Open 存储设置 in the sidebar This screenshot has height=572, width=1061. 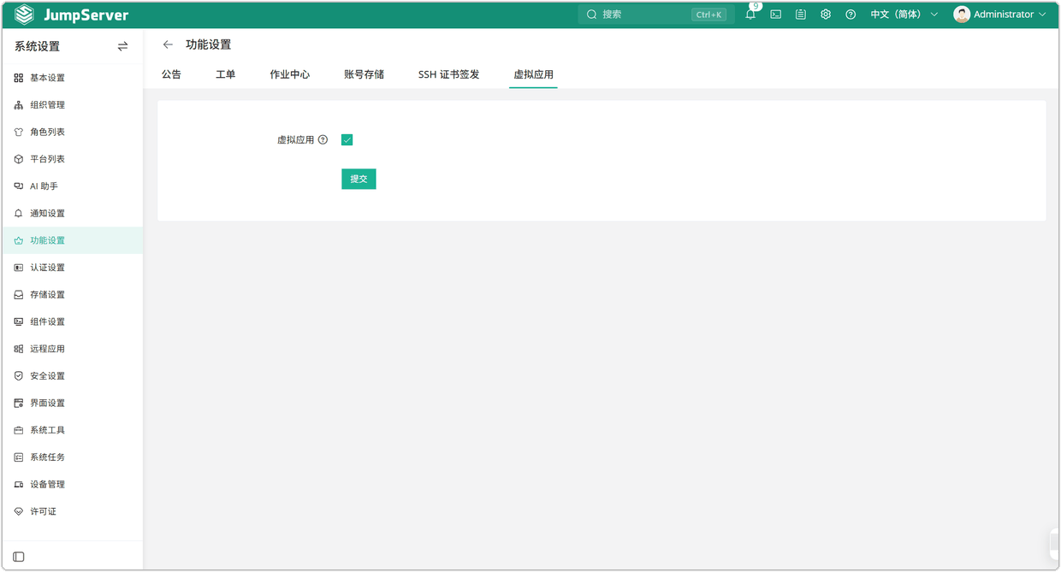coord(73,295)
